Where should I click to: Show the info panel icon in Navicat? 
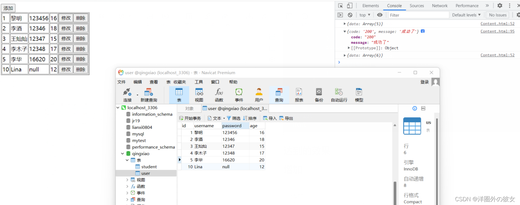tap(415, 108)
